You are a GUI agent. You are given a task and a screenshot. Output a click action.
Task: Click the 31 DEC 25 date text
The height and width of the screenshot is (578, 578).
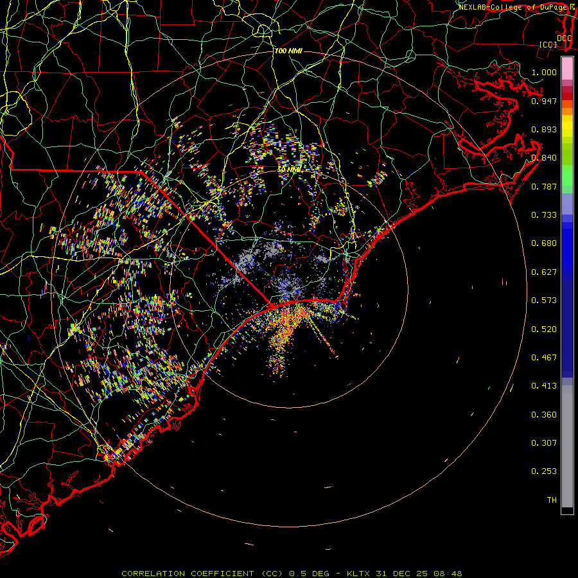coord(402,574)
